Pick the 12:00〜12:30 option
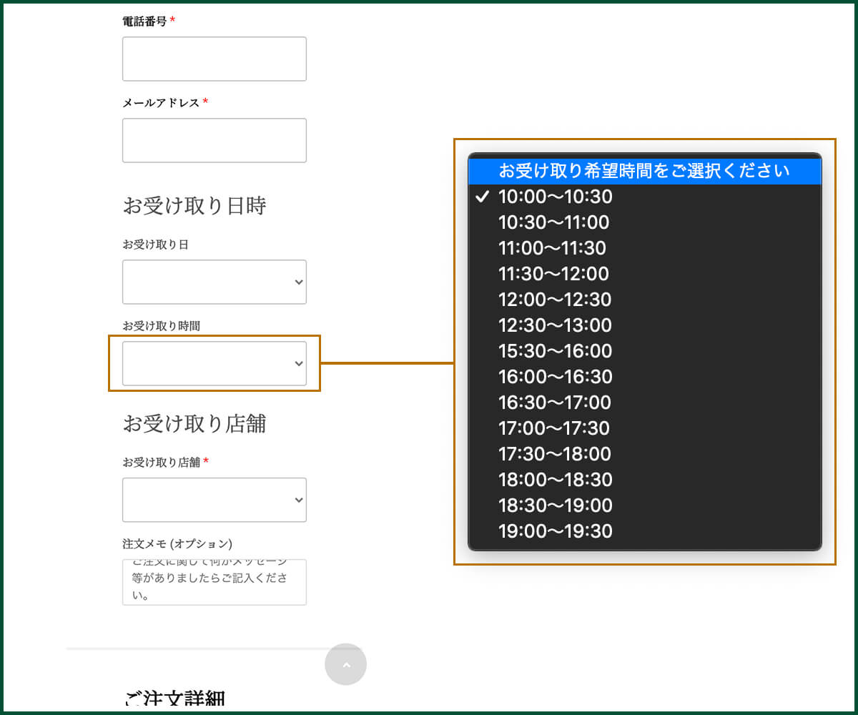This screenshot has height=715, width=858. pos(556,300)
